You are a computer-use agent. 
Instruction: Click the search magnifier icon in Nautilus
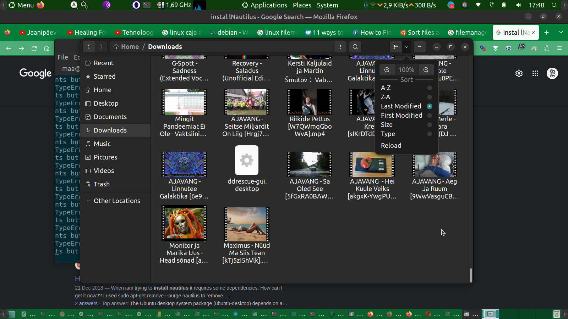355,47
